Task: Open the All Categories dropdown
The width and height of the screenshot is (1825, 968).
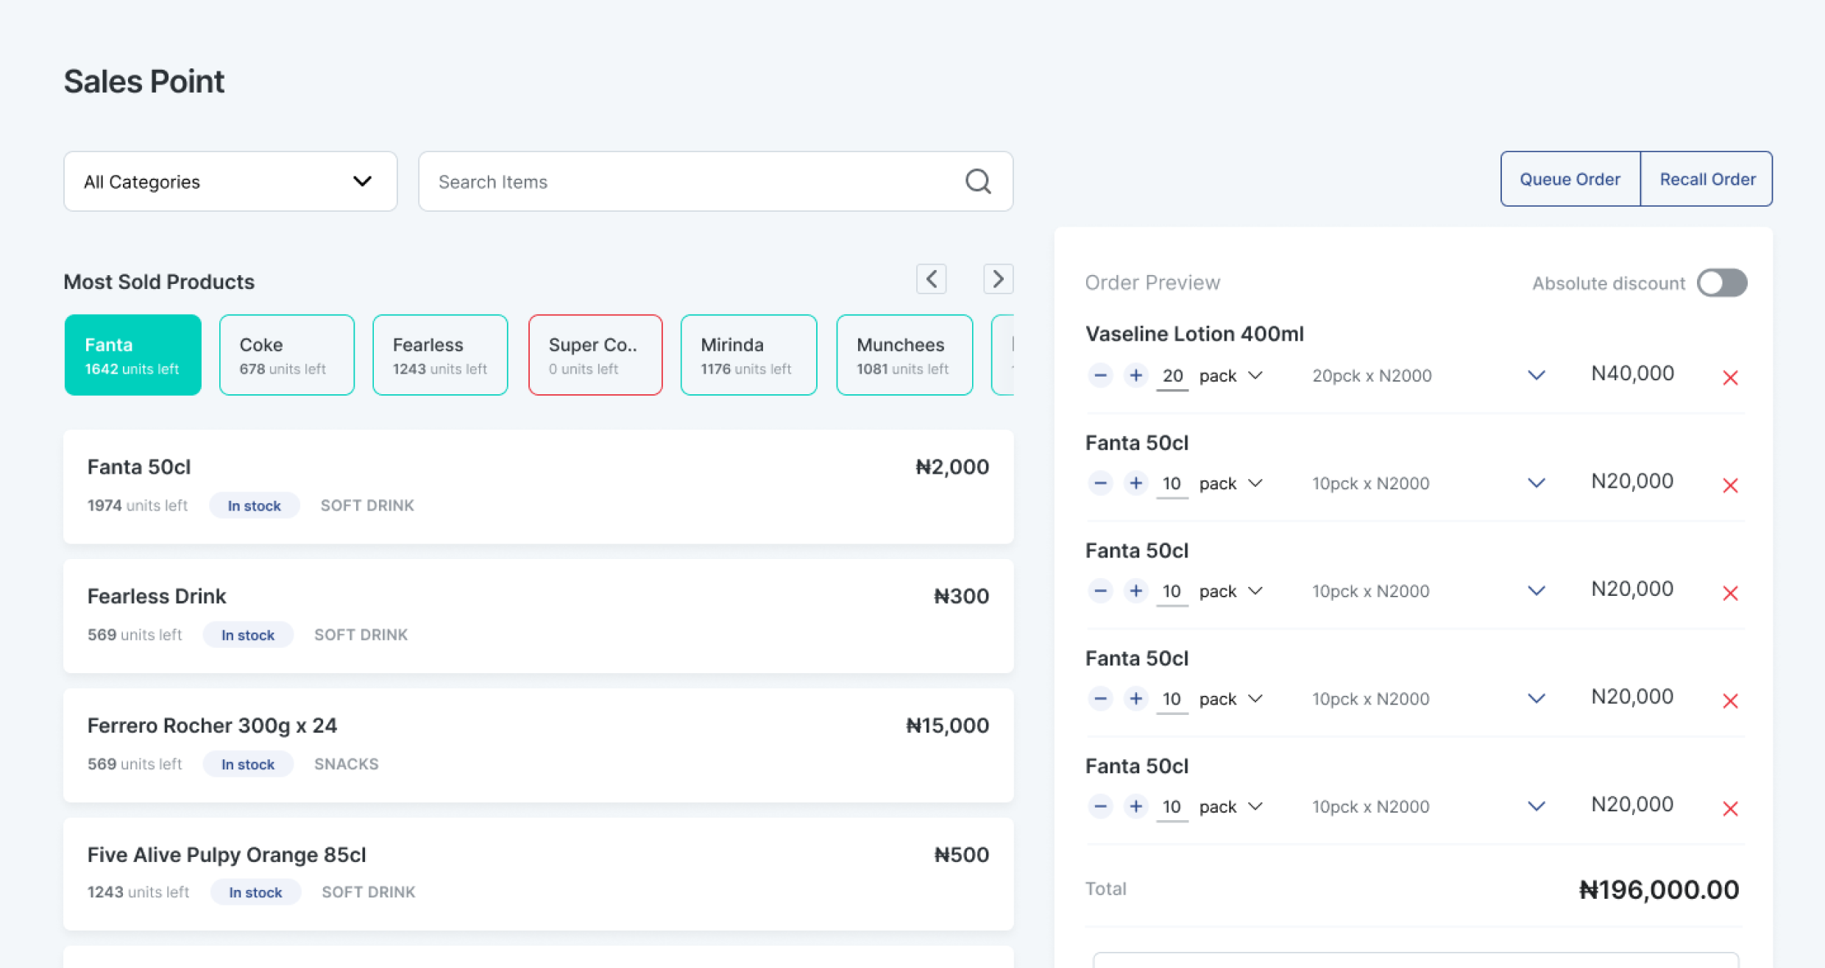Action: 230,181
